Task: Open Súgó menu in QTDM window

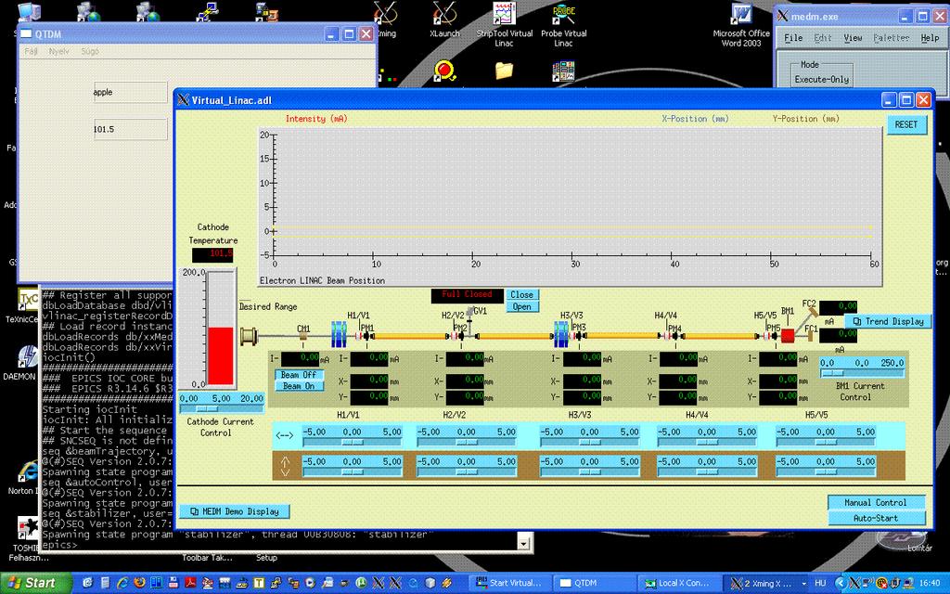Action: pos(90,52)
